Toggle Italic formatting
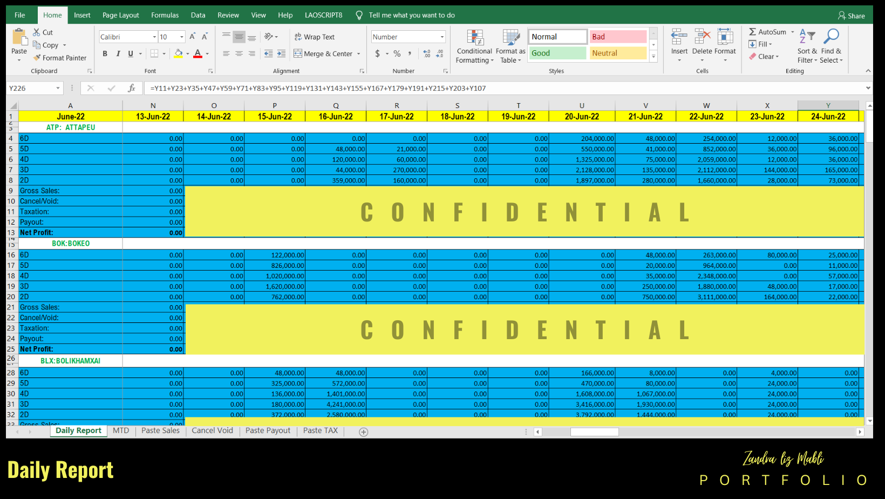The height and width of the screenshot is (499, 885). click(x=118, y=53)
